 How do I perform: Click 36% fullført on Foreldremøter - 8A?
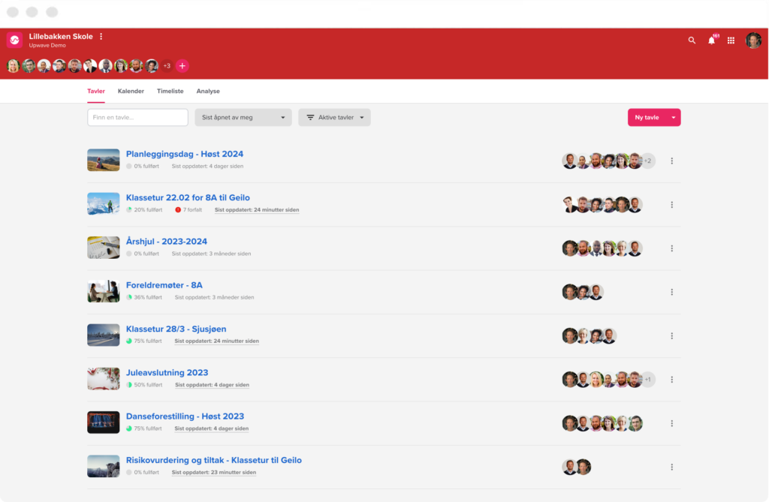(x=144, y=298)
